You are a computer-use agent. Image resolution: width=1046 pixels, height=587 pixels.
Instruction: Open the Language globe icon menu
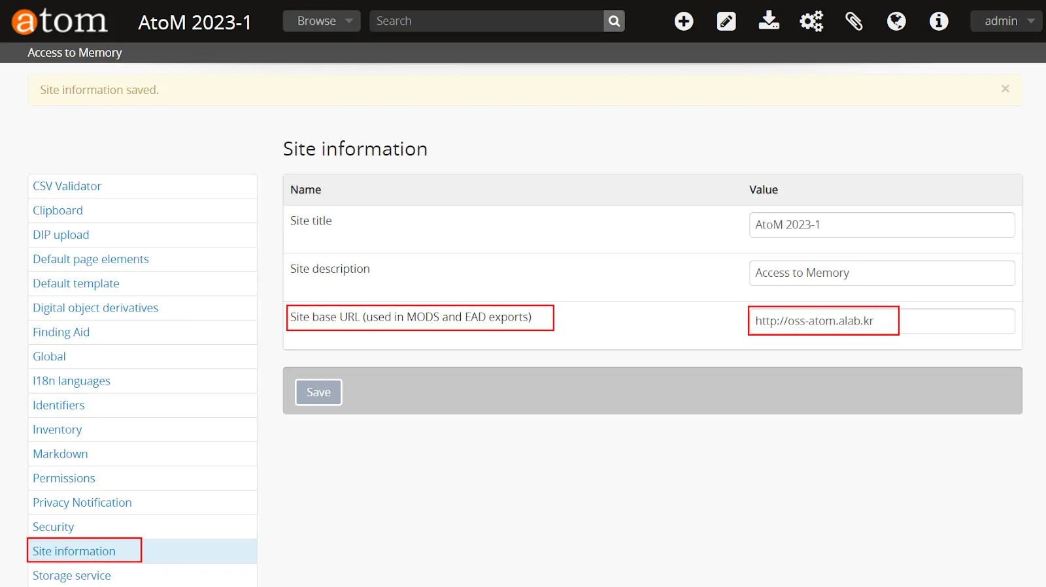[x=896, y=22]
